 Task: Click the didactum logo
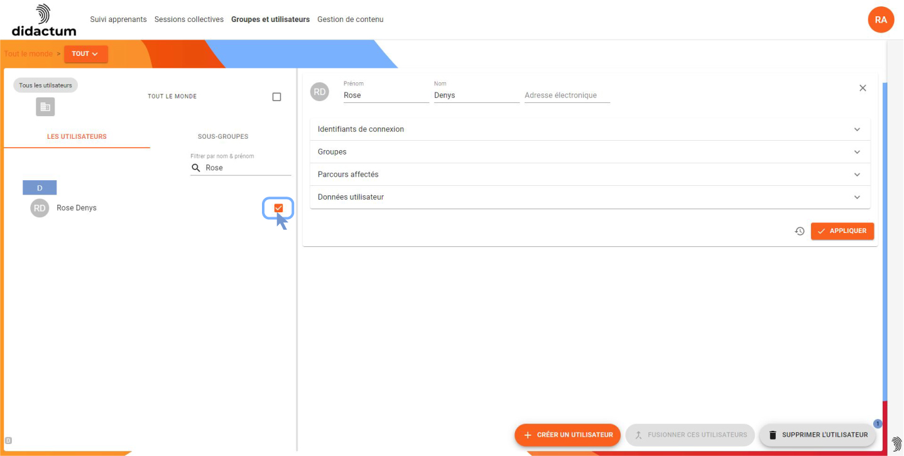(x=44, y=20)
